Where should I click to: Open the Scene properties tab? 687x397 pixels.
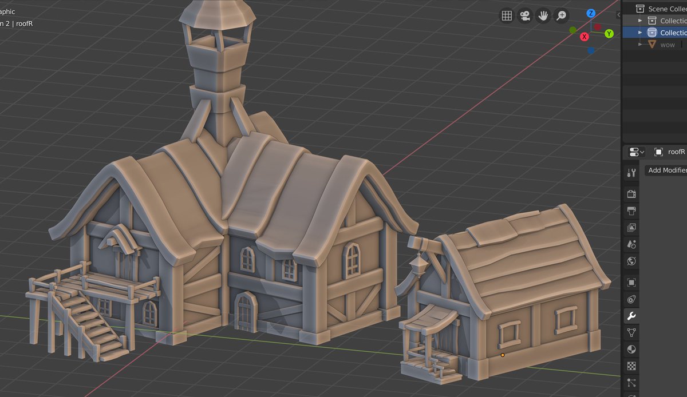pyautogui.click(x=631, y=244)
